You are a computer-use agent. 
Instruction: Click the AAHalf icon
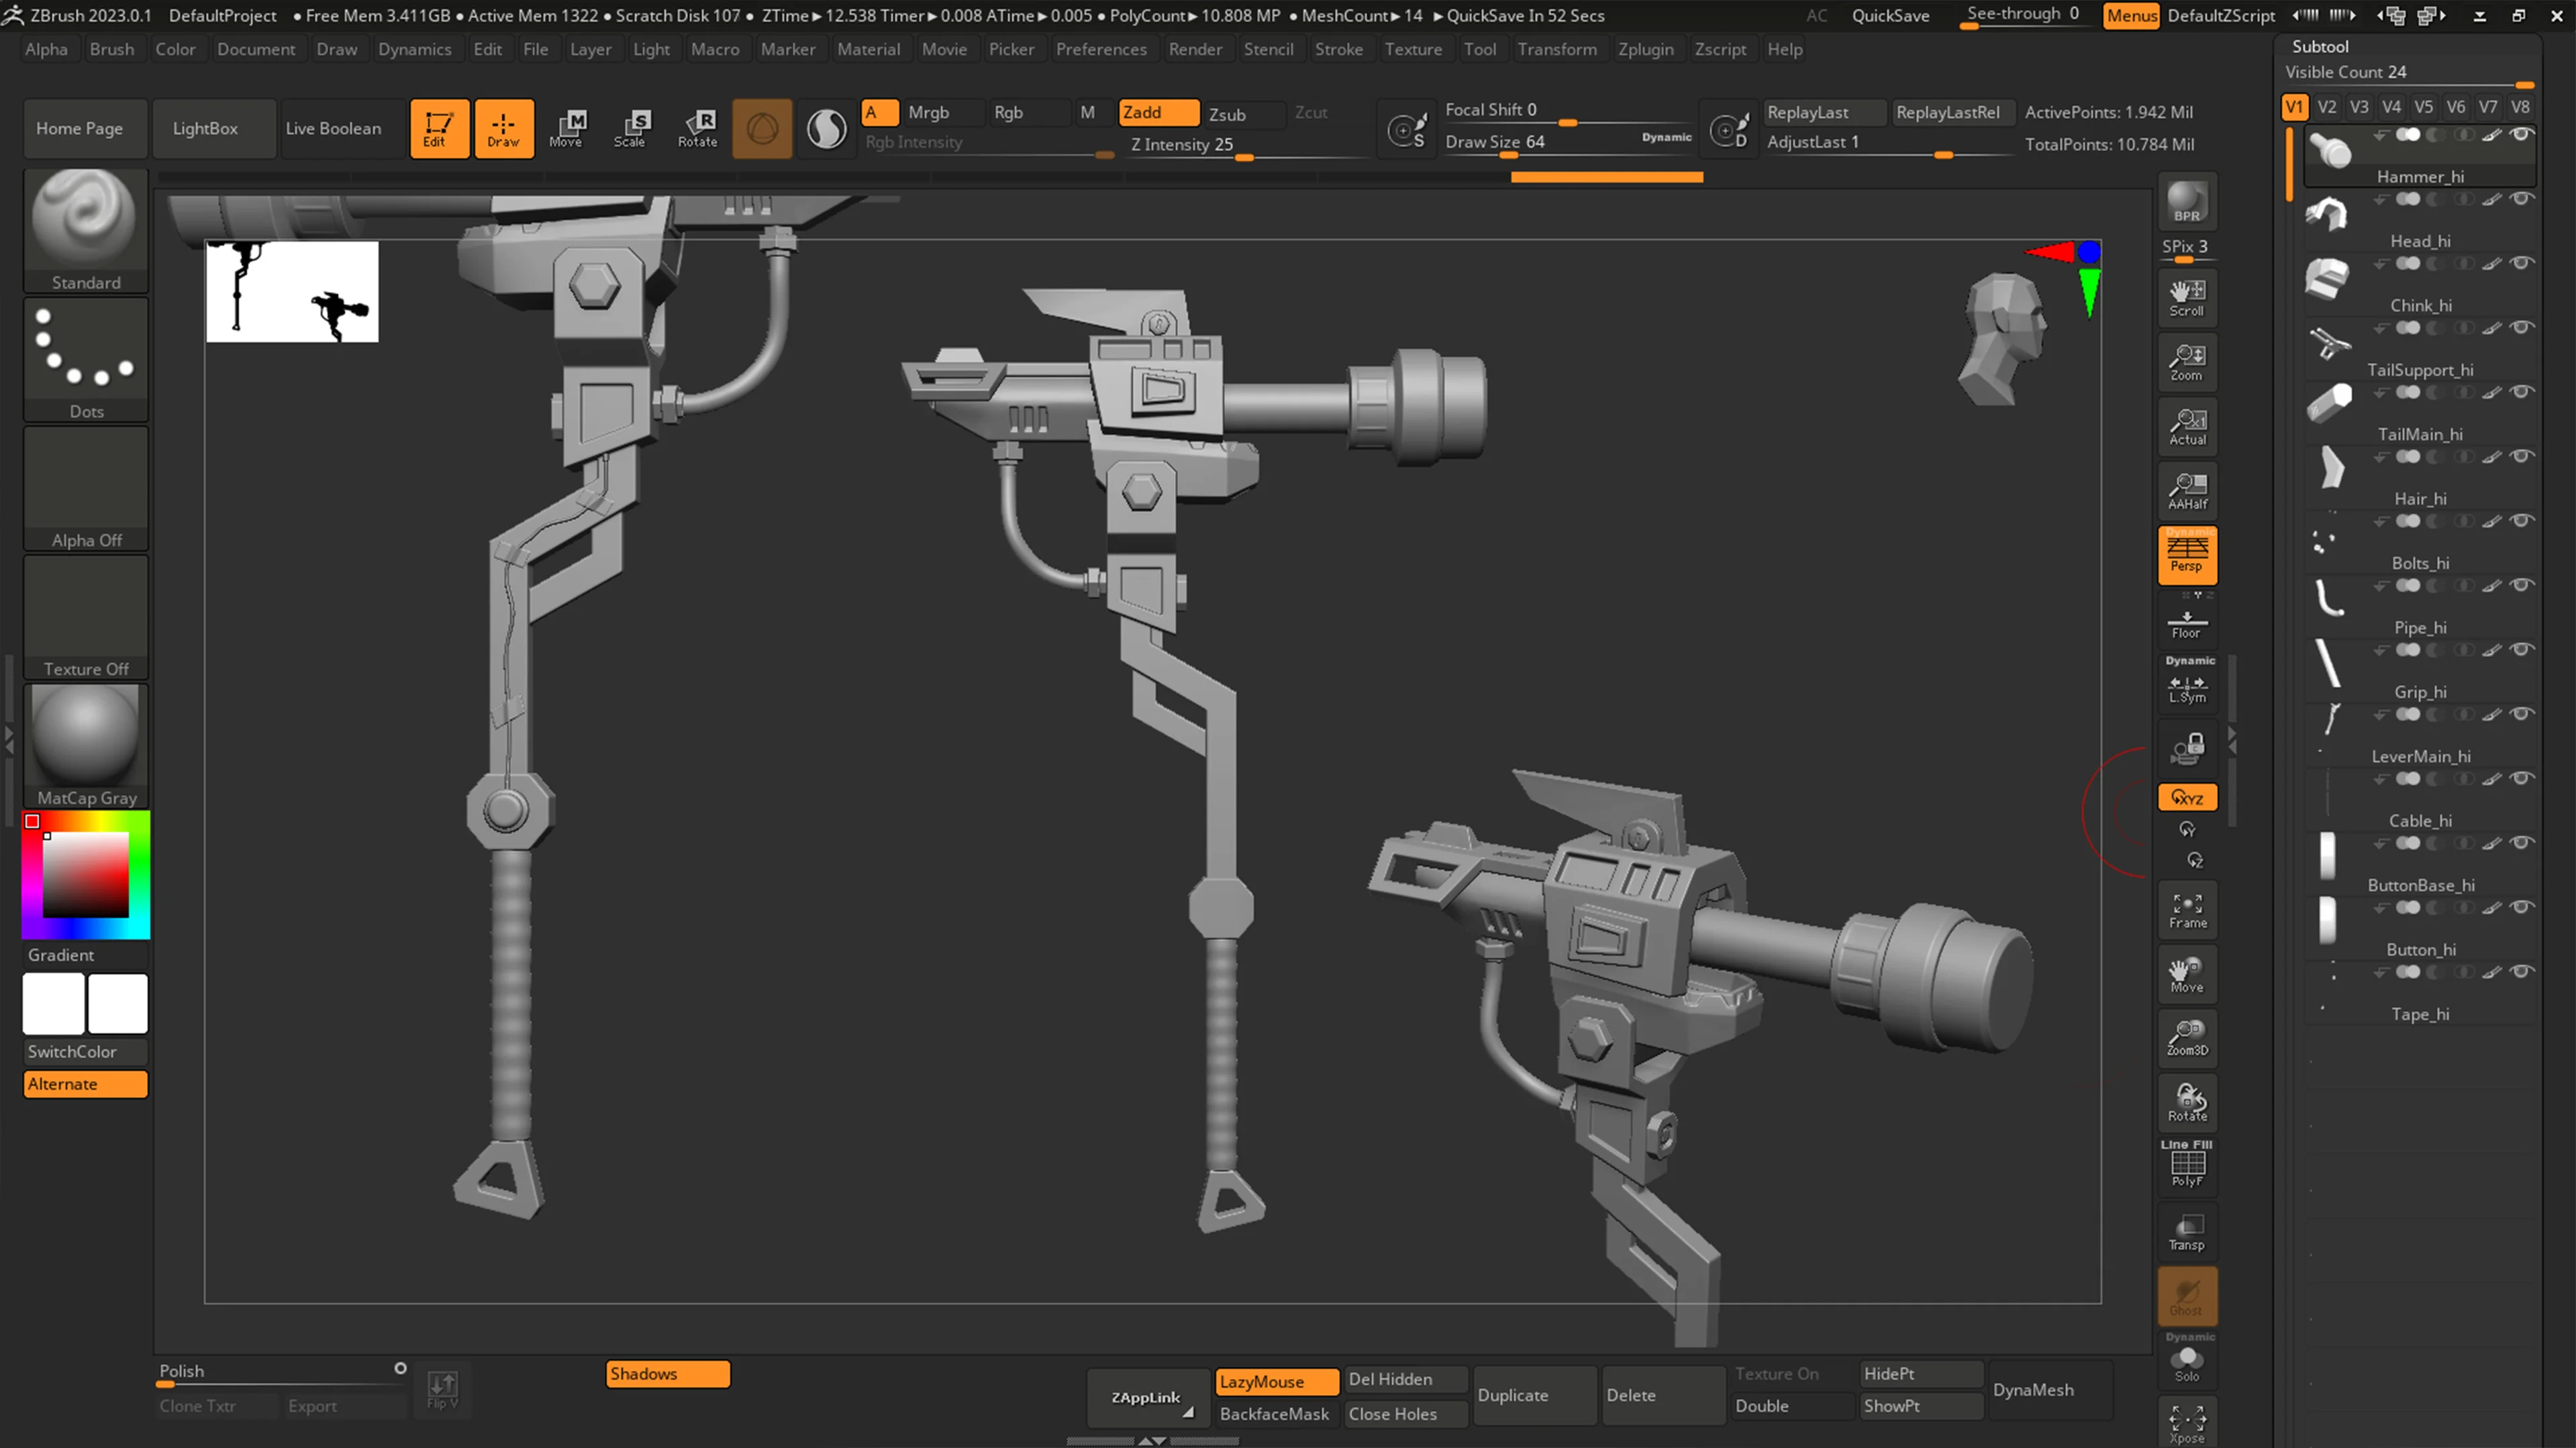(x=2187, y=490)
